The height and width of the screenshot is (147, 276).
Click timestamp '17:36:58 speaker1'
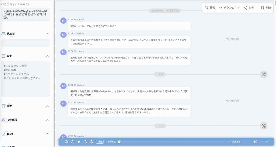pos(77,85)
